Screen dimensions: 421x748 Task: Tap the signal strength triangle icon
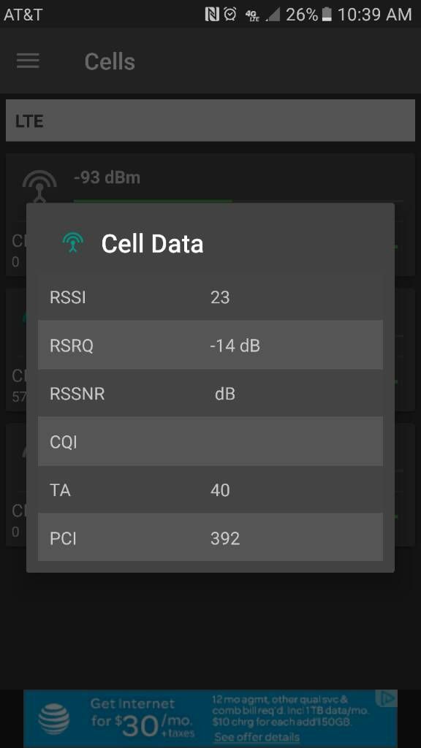click(x=273, y=15)
